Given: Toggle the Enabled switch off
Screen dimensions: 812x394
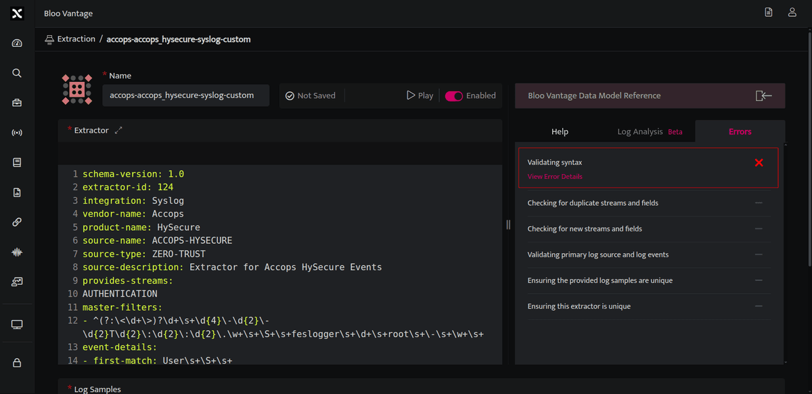Looking at the screenshot, I should 454,96.
